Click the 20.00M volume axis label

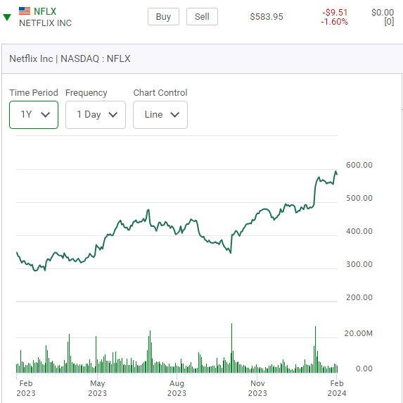[x=358, y=333]
